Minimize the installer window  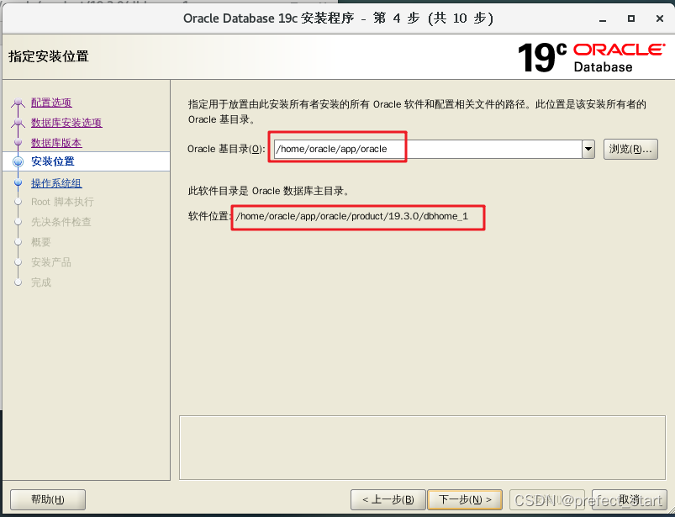[603, 19]
